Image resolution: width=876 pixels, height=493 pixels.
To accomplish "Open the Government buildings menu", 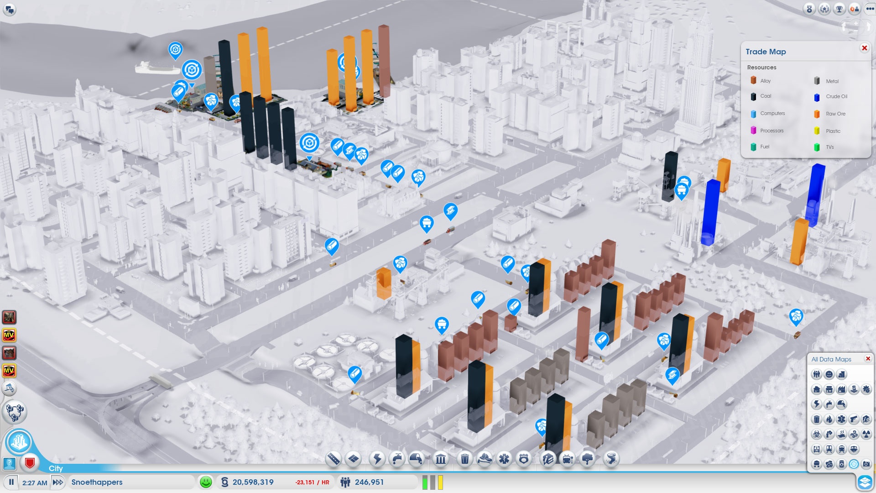I will pos(441,459).
